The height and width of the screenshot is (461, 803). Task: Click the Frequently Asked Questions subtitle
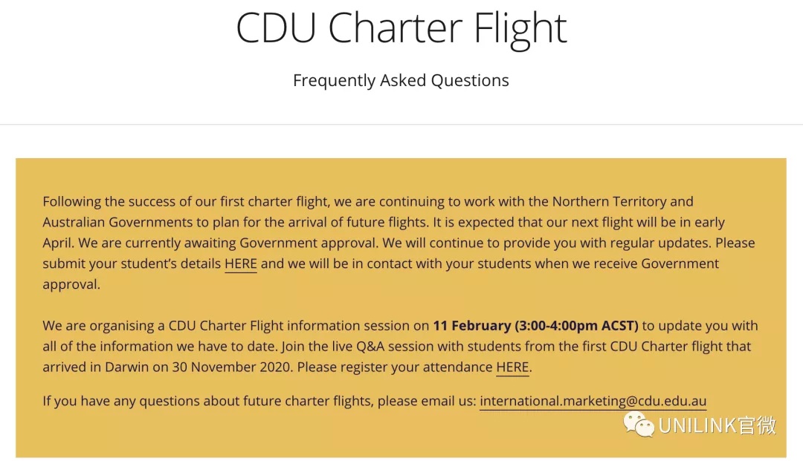(x=401, y=80)
